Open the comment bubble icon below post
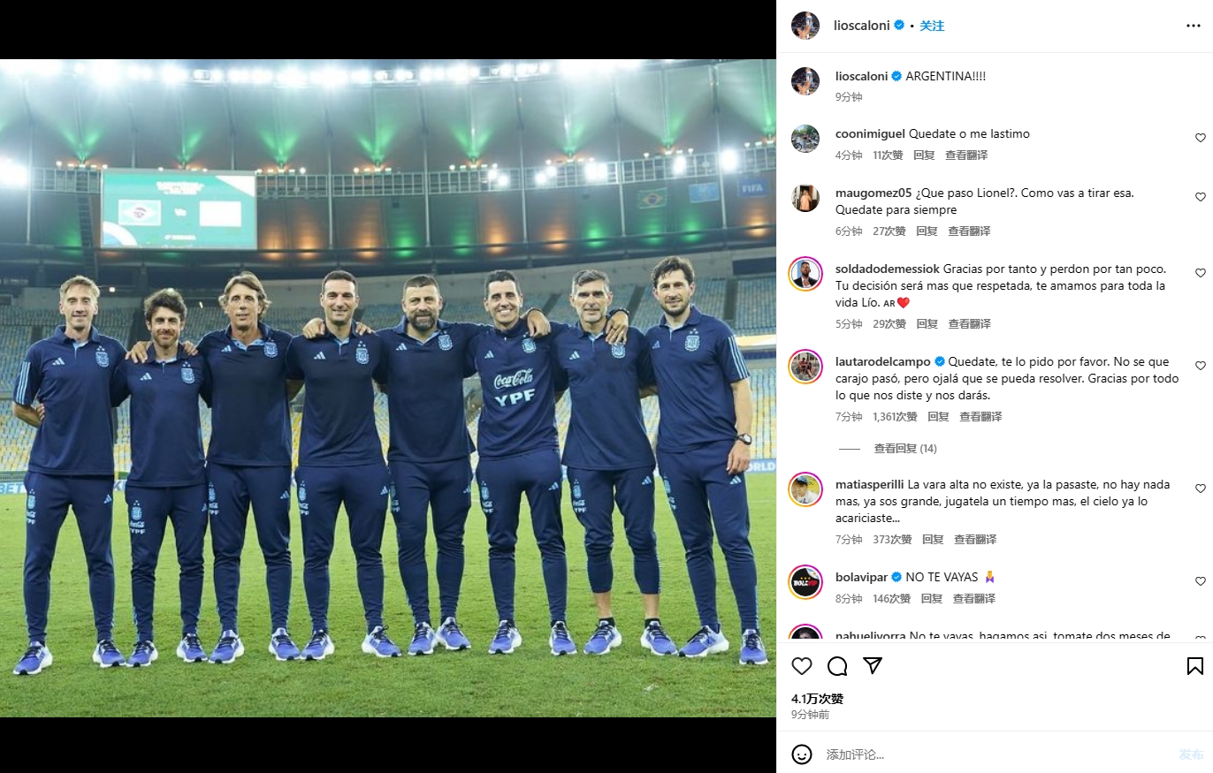Image resolution: width=1213 pixels, height=773 pixels. click(x=837, y=666)
